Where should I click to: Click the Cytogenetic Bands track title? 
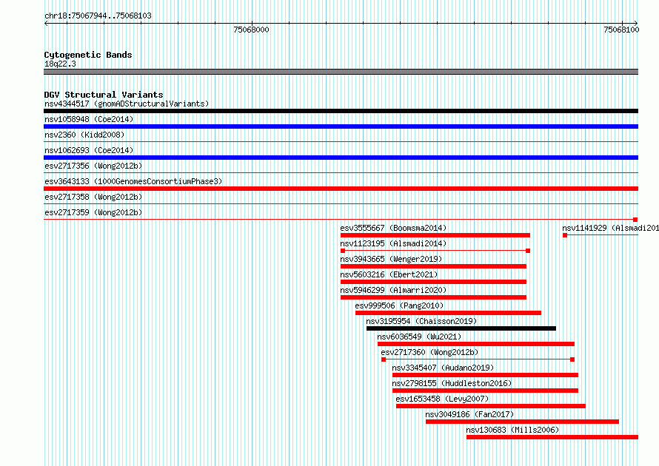pos(88,55)
